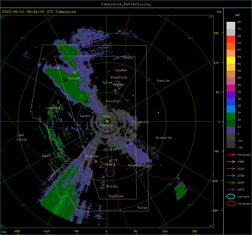Click the Blackfalds city label
252x235 pixels.
[119, 77]
